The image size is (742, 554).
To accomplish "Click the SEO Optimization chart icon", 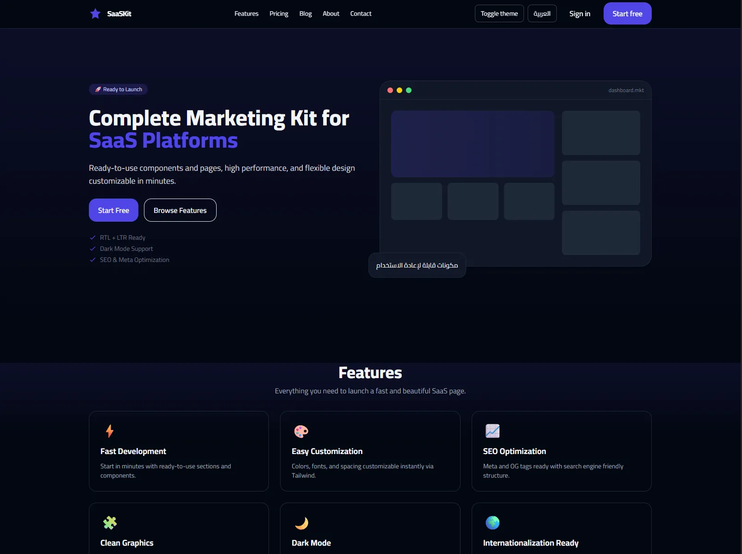I will click(x=492, y=431).
